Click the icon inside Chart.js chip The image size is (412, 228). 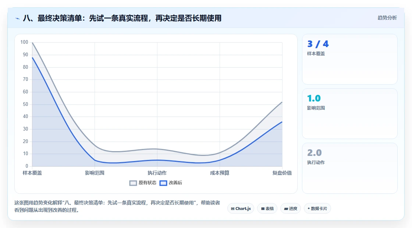pos(232,209)
